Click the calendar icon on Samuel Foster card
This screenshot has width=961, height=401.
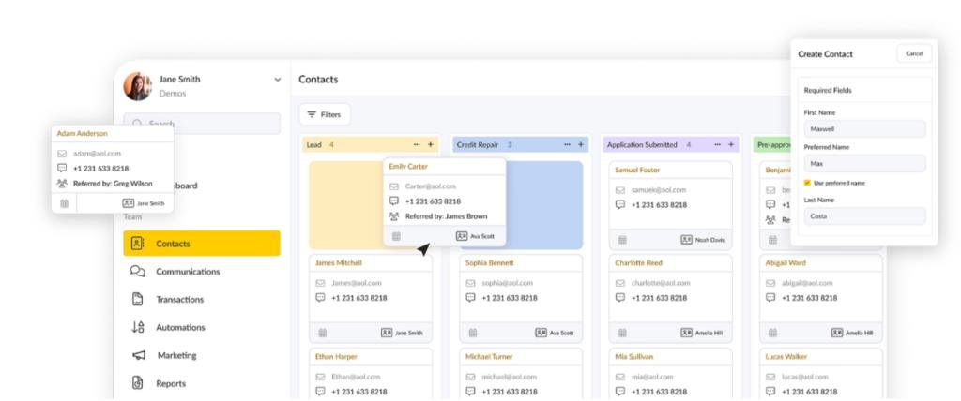622,240
